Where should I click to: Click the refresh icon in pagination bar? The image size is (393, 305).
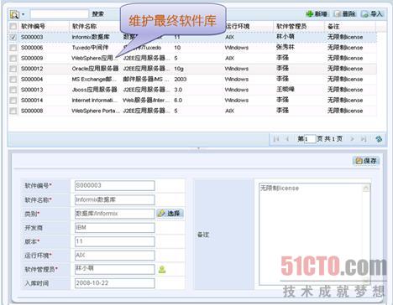379,139
